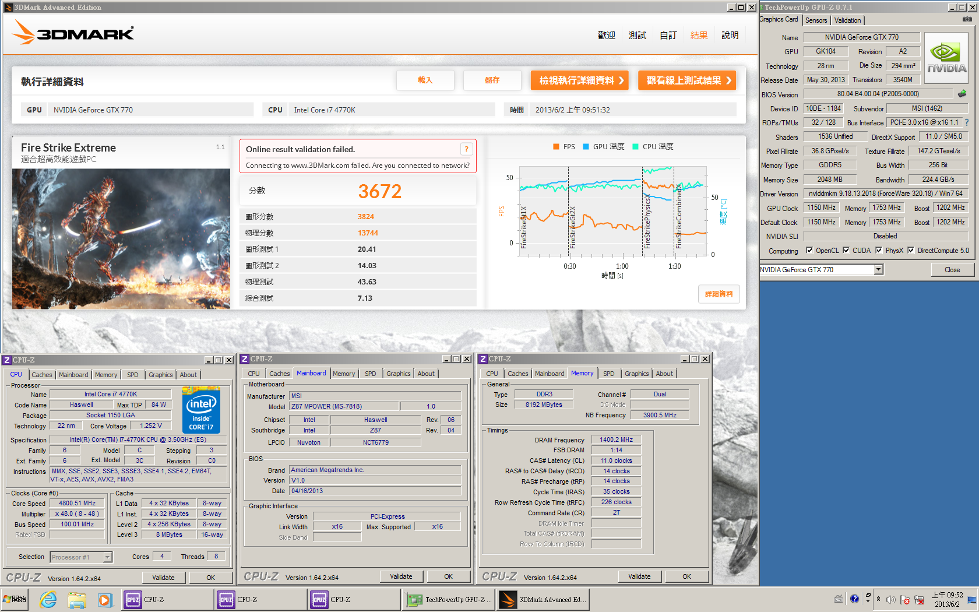The width and height of the screenshot is (979, 612).
Task: Open SPD tab in middle CPU-Z window
Action: [371, 374]
